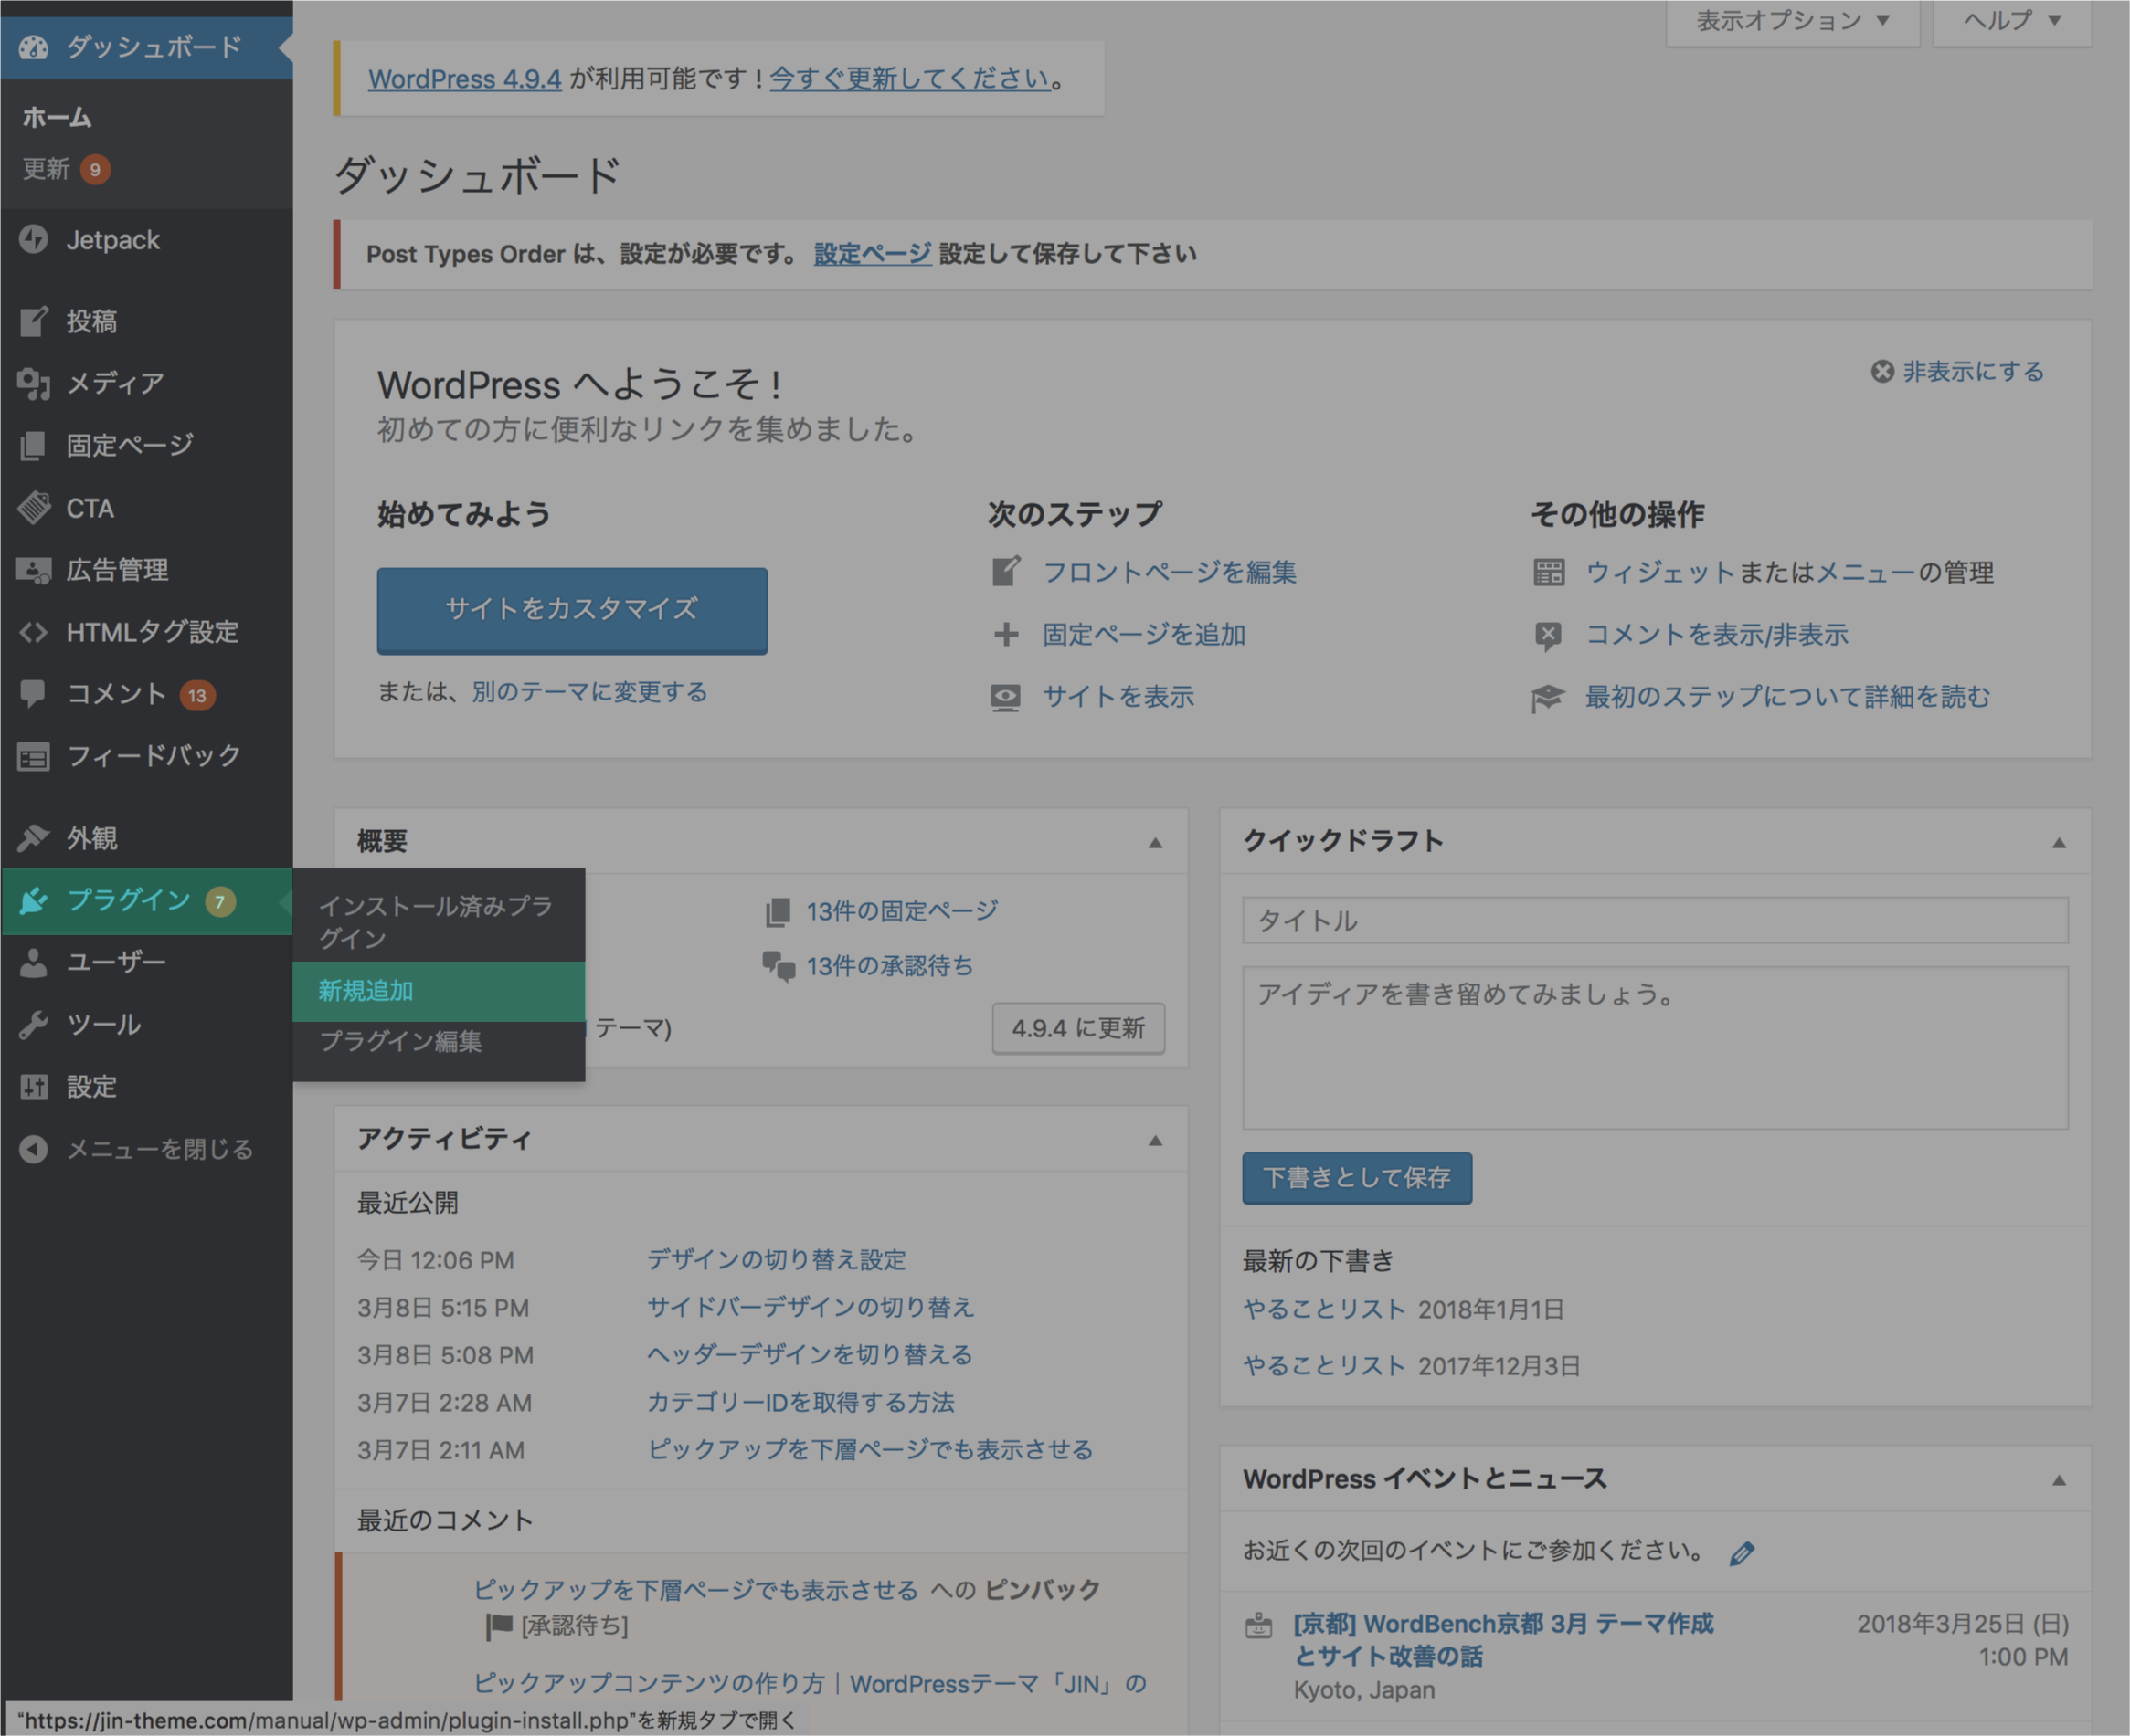The image size is (2130, 1736).
Task: Click the 13件の承認待ち link
Action: click(889, 966)
